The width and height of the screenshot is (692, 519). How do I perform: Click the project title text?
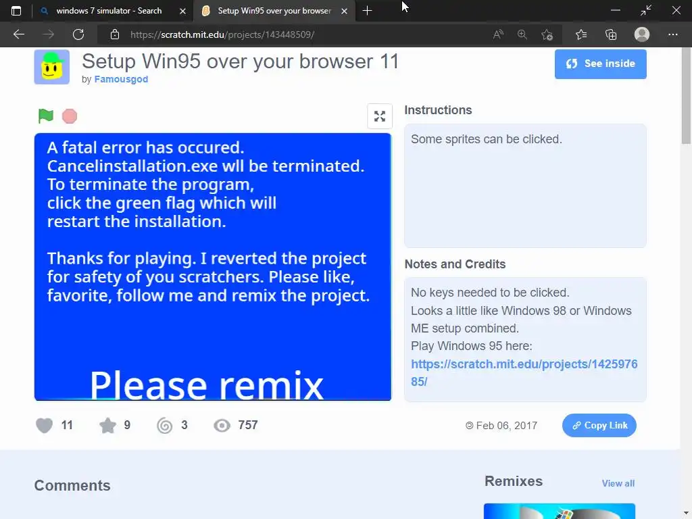(x=240, y=61)
